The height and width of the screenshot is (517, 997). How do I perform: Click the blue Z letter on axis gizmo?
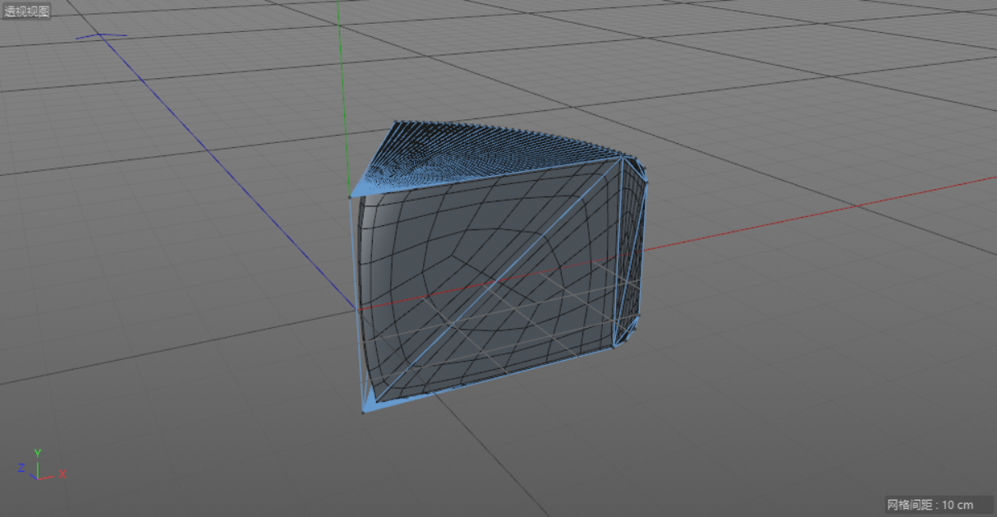click(x=21, y=468)
